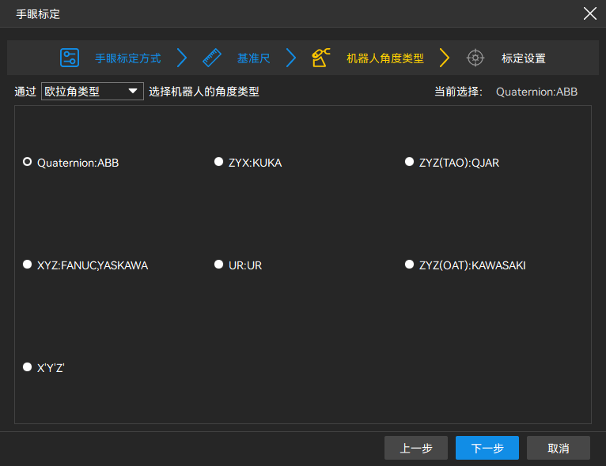Open the 机器人角度类型 step label
The height and width of the screenshot is (466, 606).
coord(385,58)
